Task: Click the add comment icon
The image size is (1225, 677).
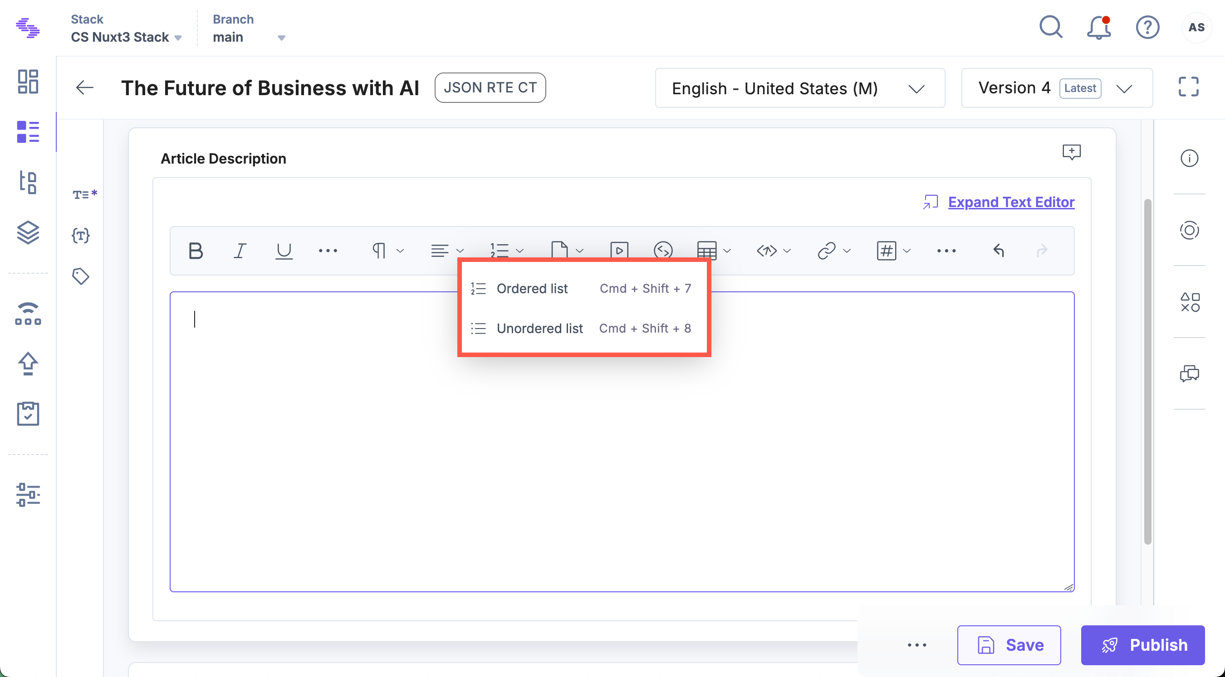Action: point(1071,152)
